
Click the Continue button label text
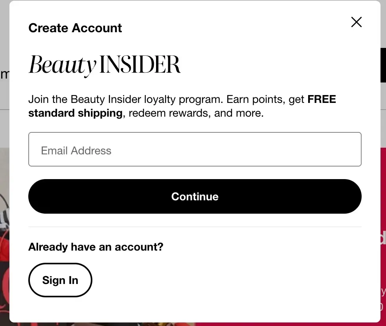pos(195,196)
